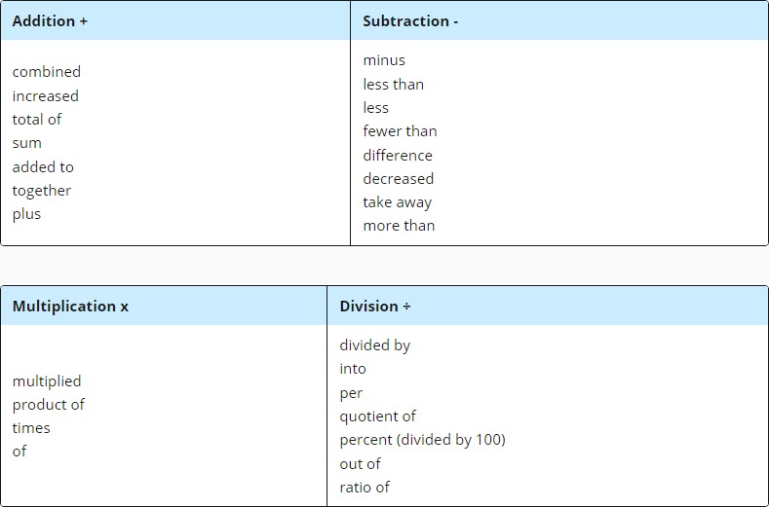Screen dimensions: 769x507
Task: Click "product of" under Multiplication
Action: point(49,404)
